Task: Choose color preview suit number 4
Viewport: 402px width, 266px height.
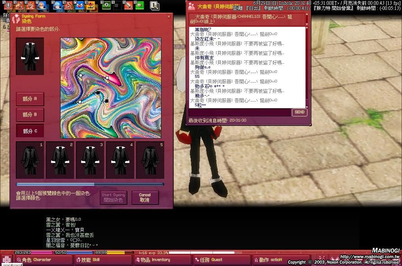Action: point(120,160)
